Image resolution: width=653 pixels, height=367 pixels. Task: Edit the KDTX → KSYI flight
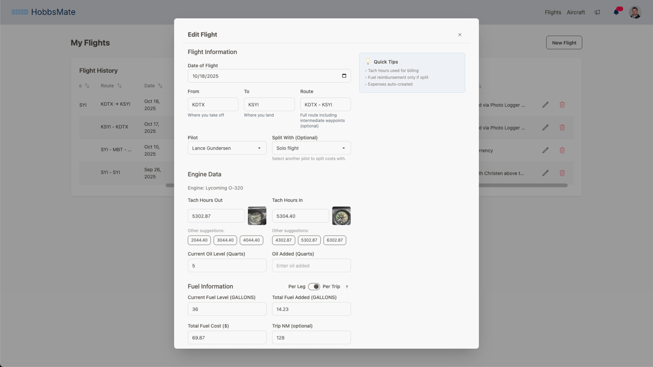click(x=545, y=105)
